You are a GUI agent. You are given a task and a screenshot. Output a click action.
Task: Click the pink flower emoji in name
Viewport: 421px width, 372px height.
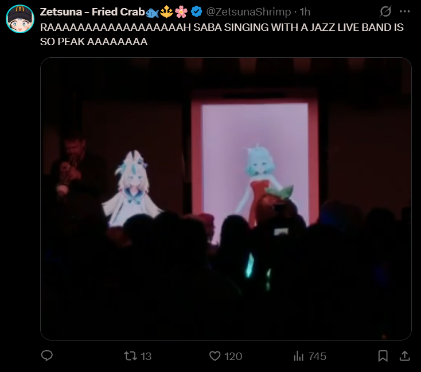pos(181,12)
